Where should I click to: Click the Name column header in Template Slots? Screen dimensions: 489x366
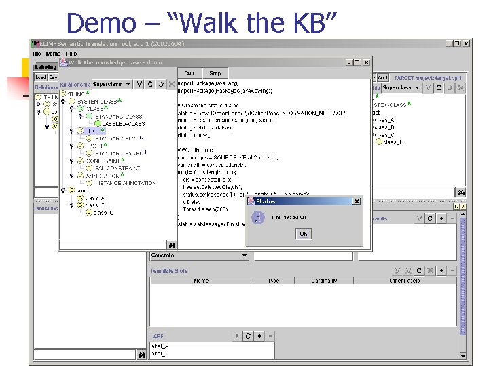click(202, 281)
